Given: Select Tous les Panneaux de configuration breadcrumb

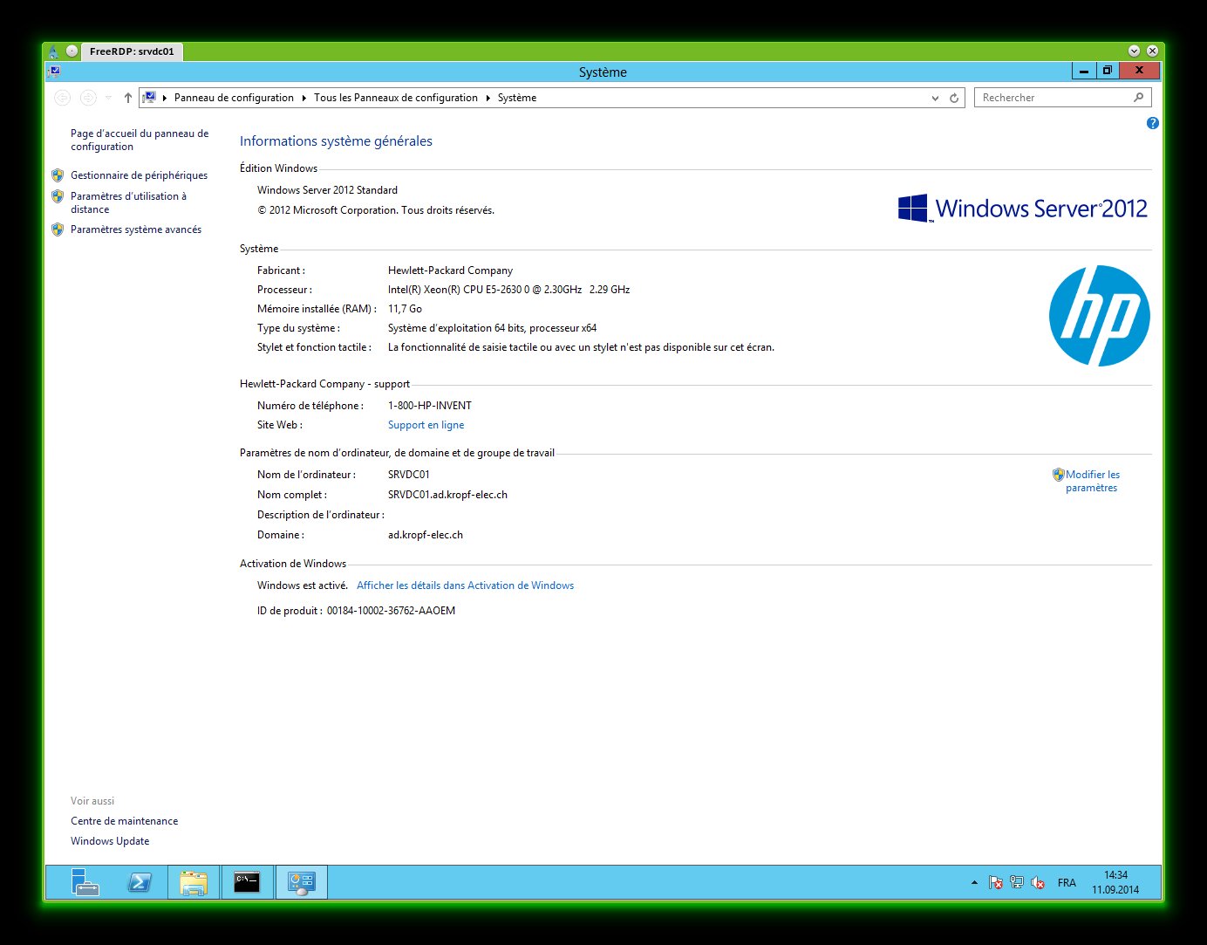Looking at the screenshot, I should (x=395, y=98).
